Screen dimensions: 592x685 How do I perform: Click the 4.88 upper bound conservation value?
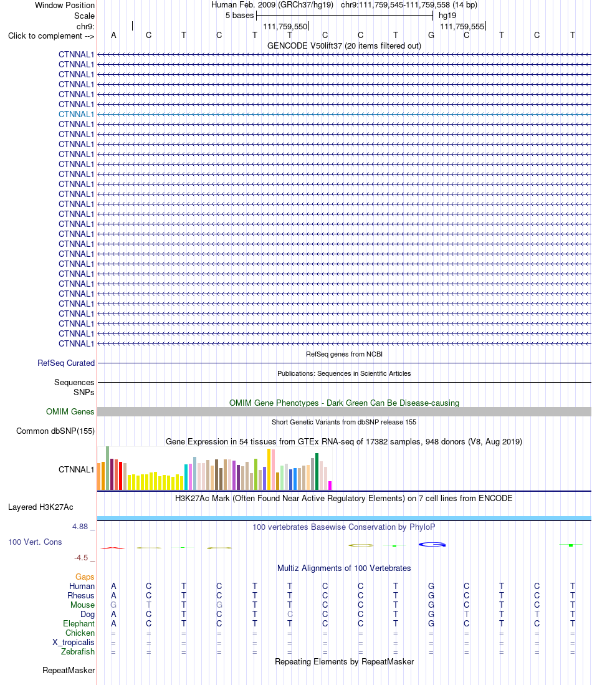(80, 527)
